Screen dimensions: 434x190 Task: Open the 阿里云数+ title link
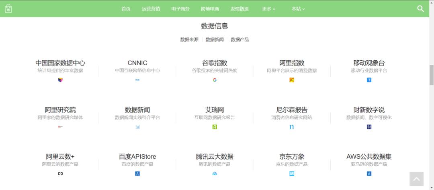(x=60, y=157)
